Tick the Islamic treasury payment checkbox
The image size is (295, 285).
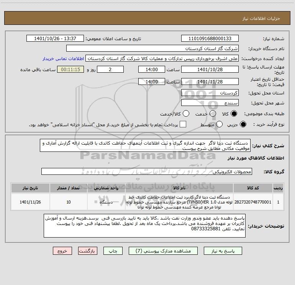[x=183, y=124]
